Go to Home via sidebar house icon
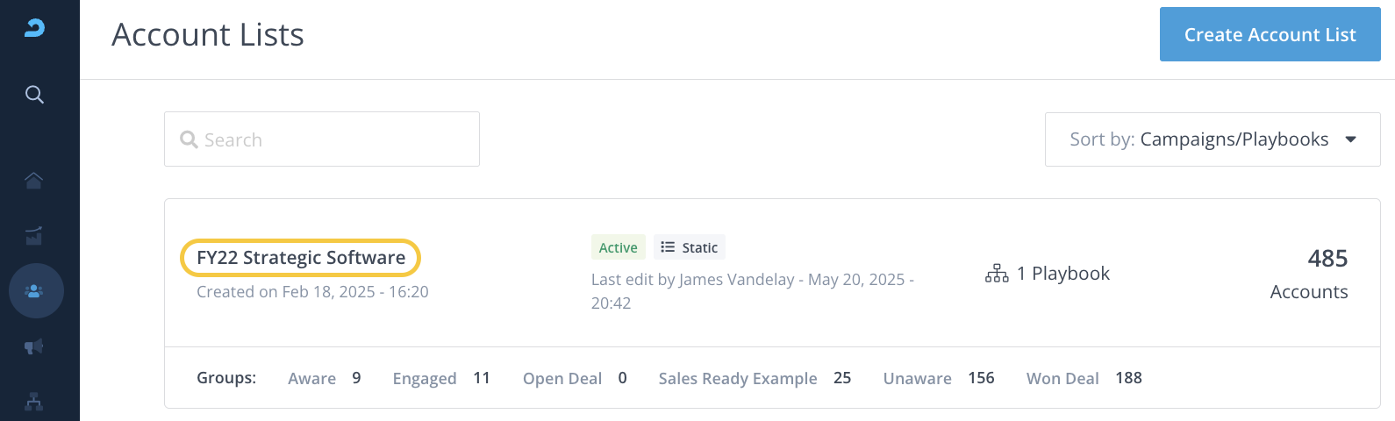Viewport: 1395px width, 421px height. click(x=33, y=180)
